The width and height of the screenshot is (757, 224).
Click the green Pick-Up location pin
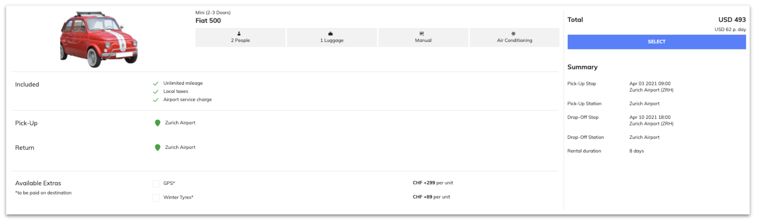[158, 123]
